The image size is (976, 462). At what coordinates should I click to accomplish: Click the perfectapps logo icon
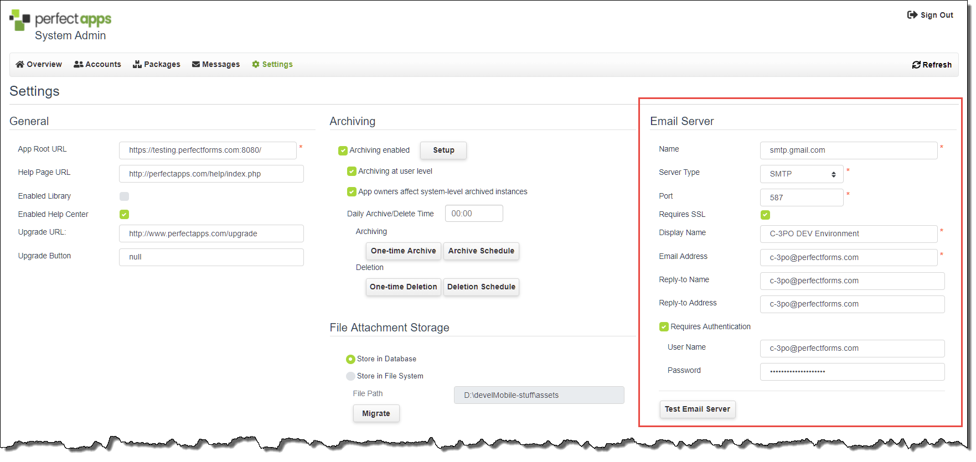tap(19, 20)
